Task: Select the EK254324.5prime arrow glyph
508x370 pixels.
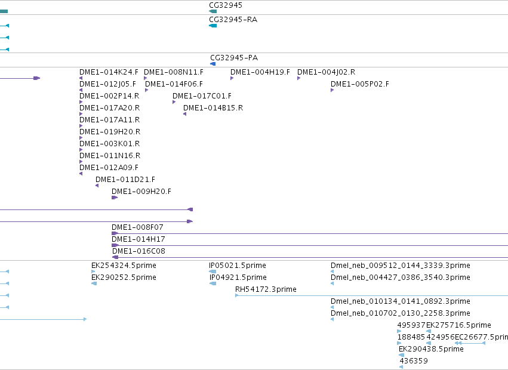Action: click(93, 272)
